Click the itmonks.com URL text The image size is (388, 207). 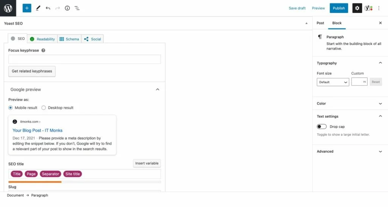[30, 121]
